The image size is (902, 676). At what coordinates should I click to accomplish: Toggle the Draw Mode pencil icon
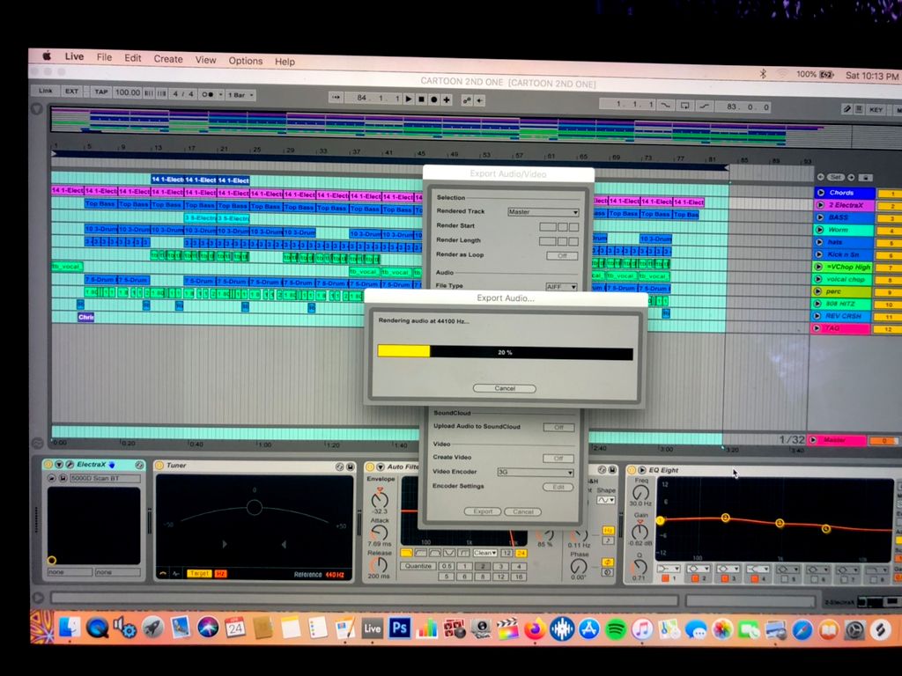(x=847, y=108)
